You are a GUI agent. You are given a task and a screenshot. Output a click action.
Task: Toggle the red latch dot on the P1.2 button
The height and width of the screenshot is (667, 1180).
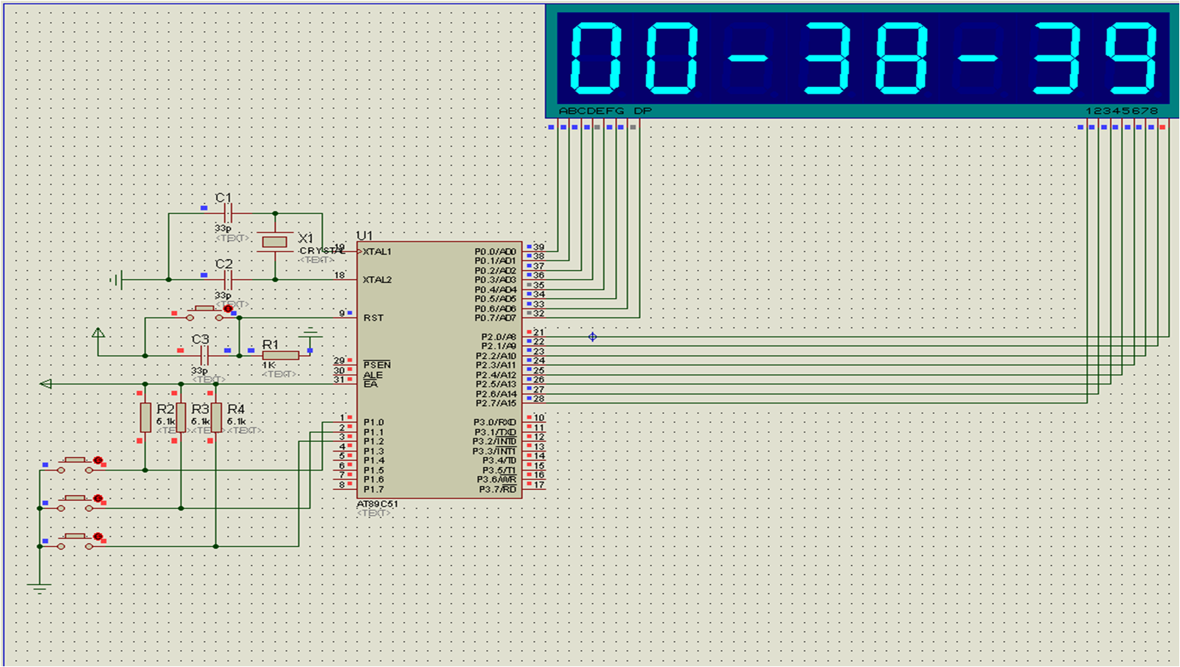click(x=97, y=537)
